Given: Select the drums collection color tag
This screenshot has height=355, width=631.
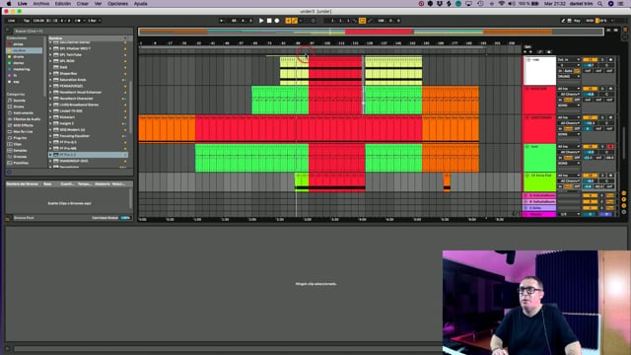Looking at the screenshot, I should click(x=19, y=57).
